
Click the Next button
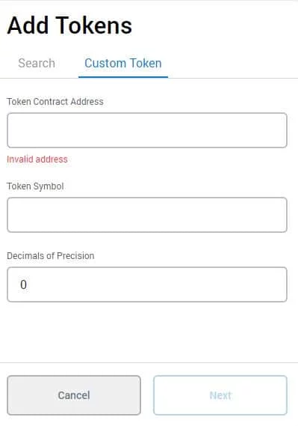[x=220, y=395]
